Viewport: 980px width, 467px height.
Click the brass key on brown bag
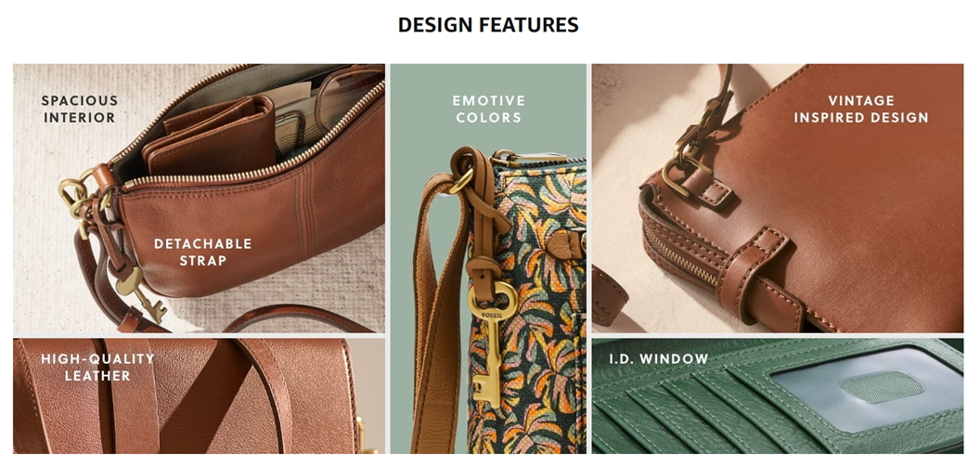coord(141,293)
